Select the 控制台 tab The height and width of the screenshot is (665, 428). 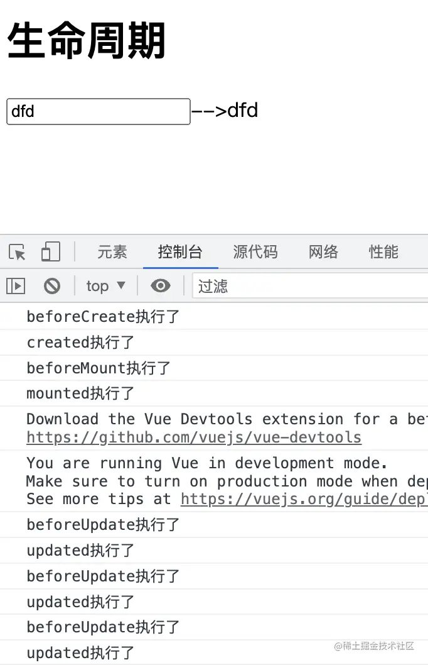[180, 252]
